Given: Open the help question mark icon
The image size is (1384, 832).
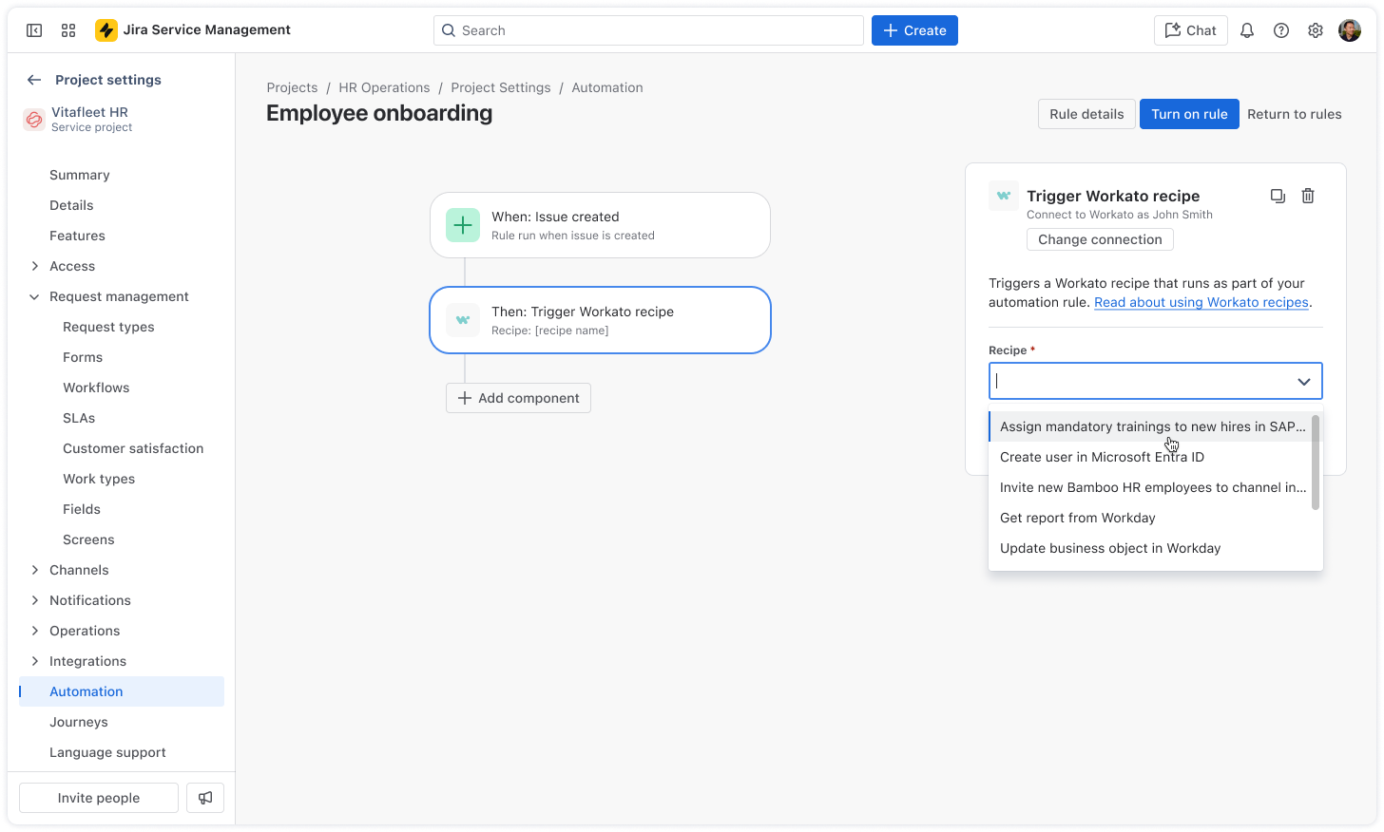Looking at the screenshot, I should (1281, 30).
